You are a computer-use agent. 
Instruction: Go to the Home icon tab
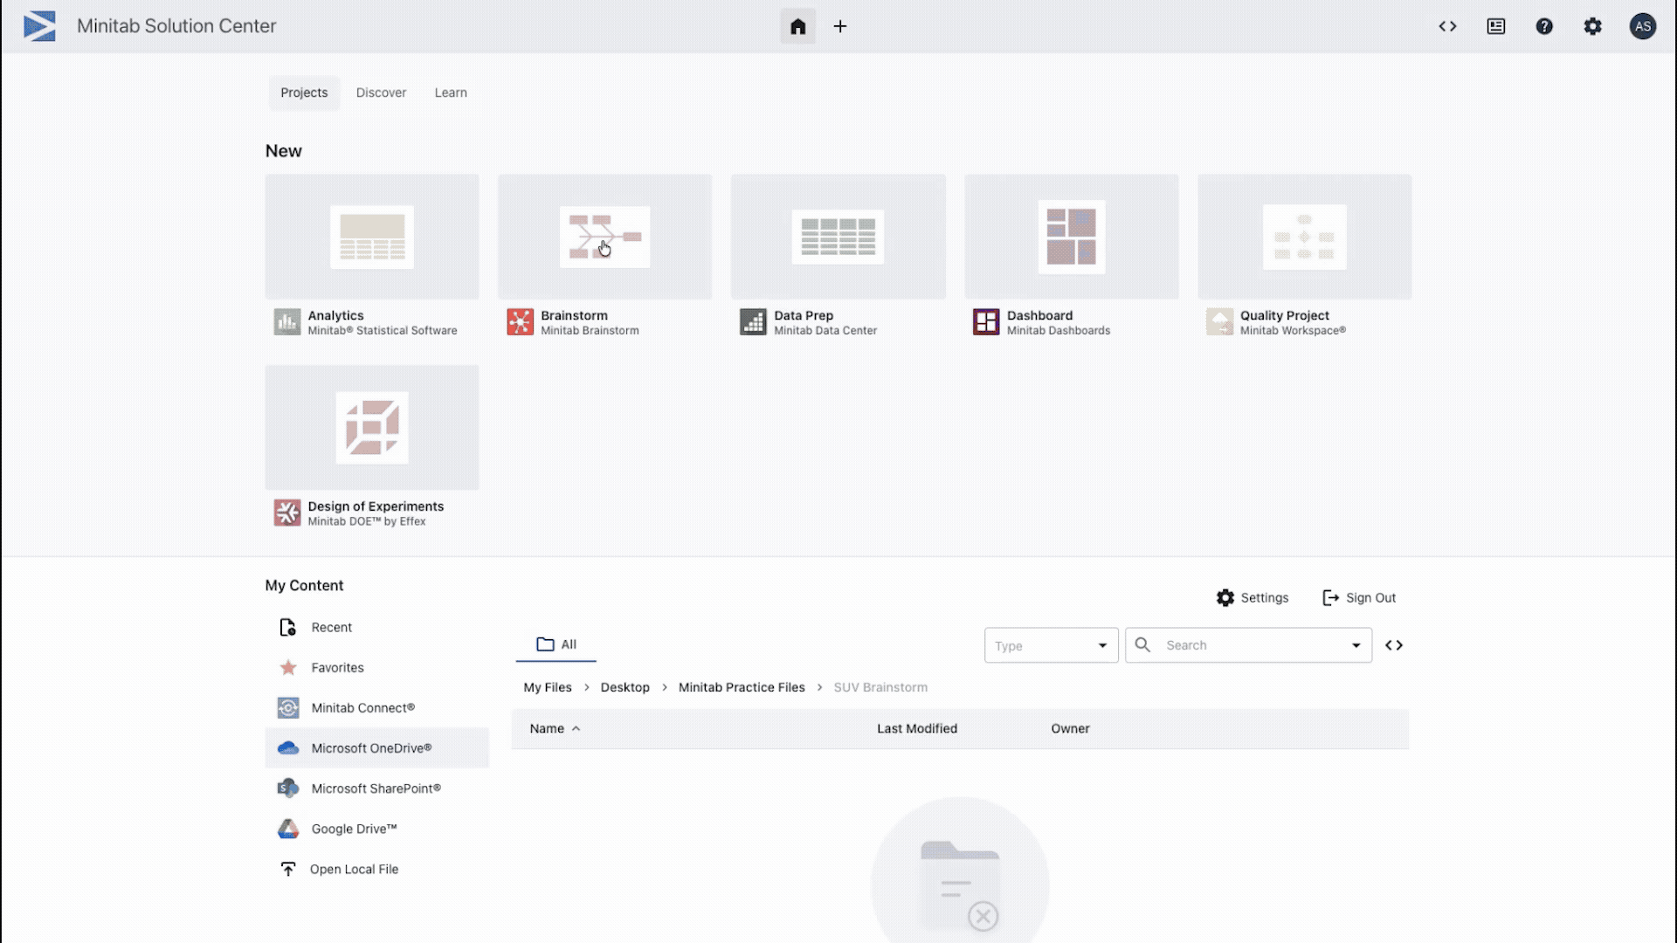(797, 26)
